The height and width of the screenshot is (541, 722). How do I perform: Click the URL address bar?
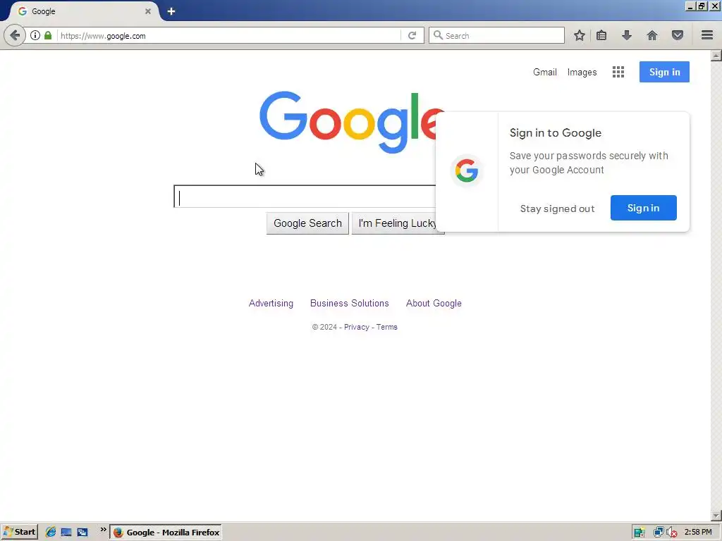pyautogui.click(x=229, y=36)
